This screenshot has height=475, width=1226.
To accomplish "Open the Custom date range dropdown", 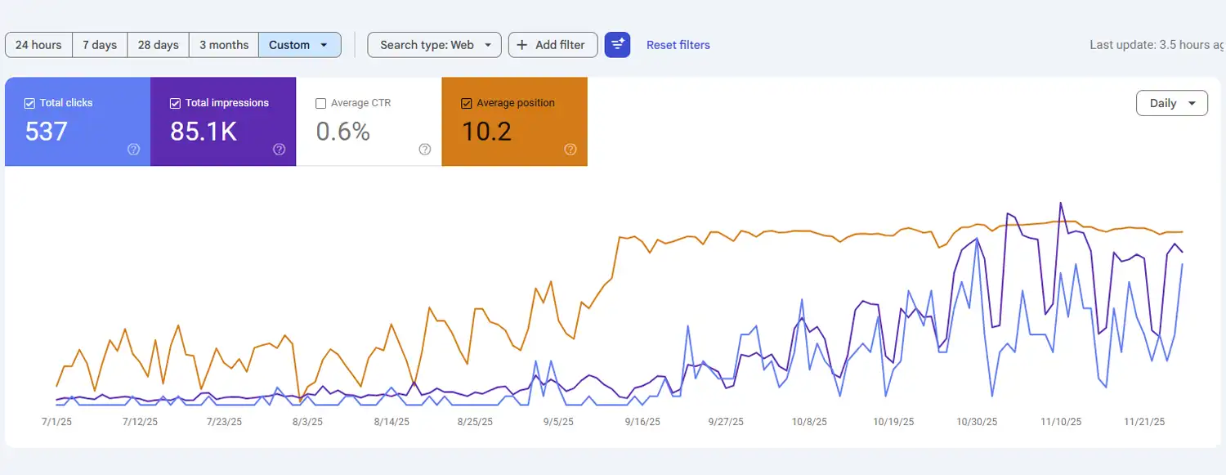I will [299, 45].
